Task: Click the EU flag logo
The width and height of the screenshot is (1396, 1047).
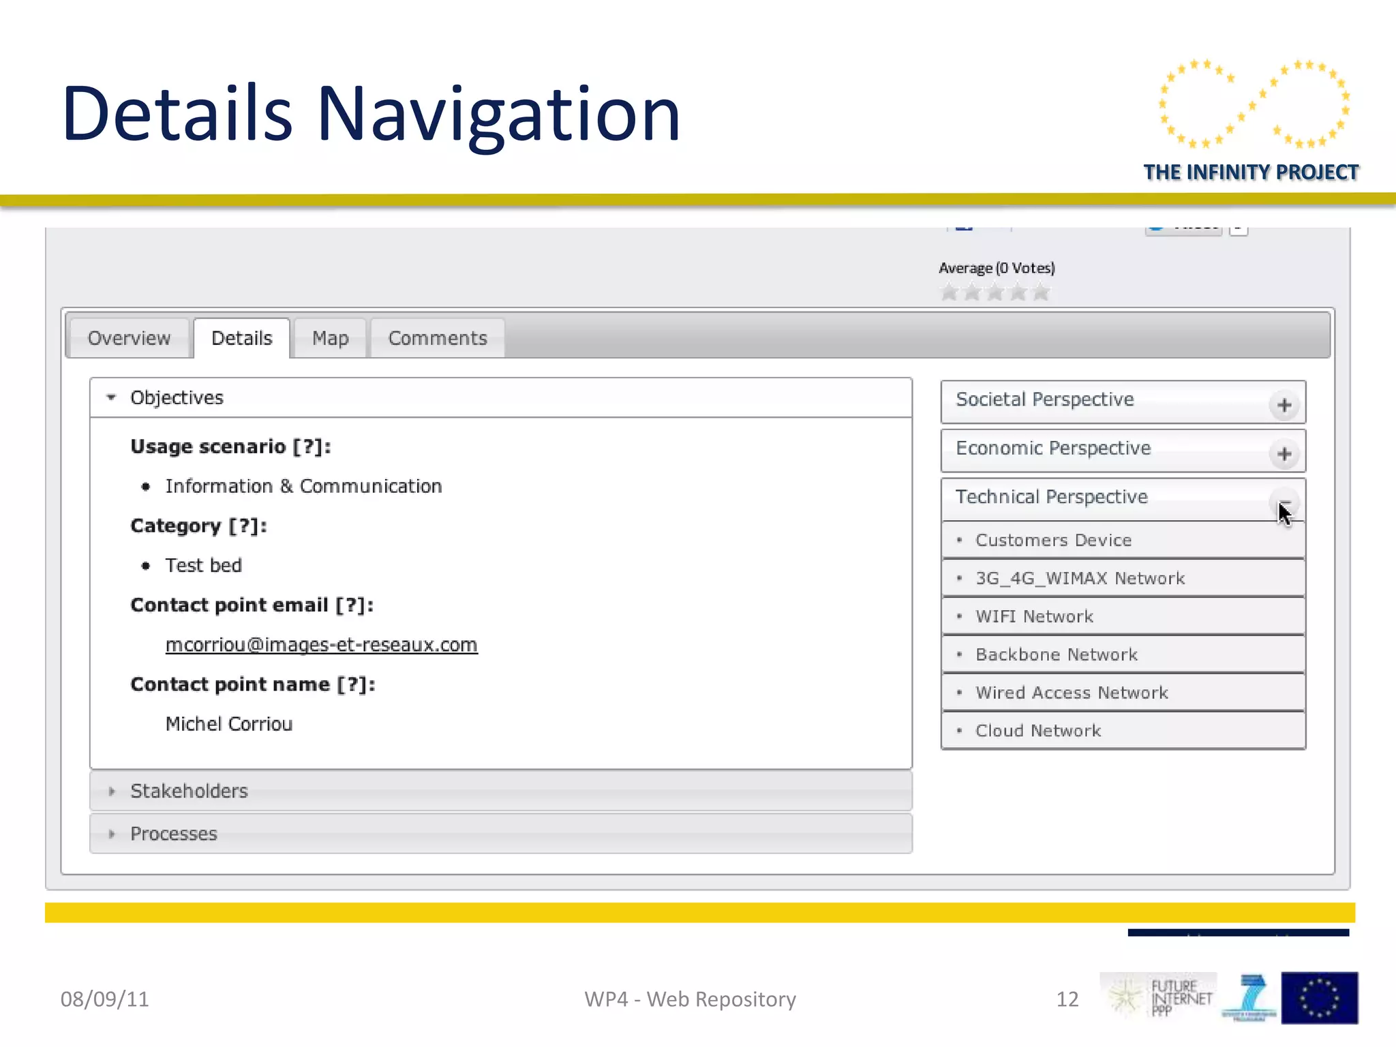Action: [1319, 998]
